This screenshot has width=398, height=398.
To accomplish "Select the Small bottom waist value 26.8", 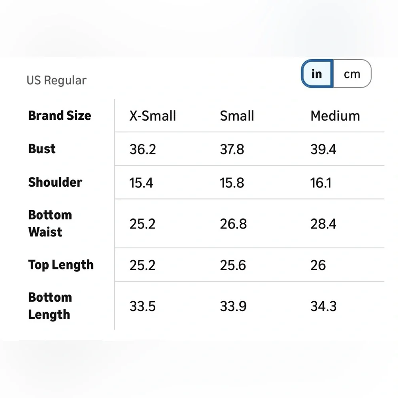I will [233, 224].
